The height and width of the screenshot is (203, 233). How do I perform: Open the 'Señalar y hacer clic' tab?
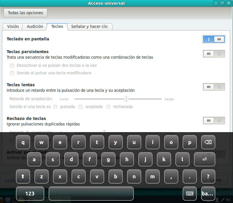pos(90,26)
